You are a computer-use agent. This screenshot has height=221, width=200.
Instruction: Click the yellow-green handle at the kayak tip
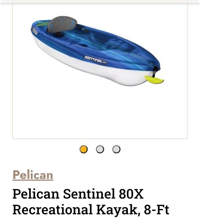(x=154, y=79)
